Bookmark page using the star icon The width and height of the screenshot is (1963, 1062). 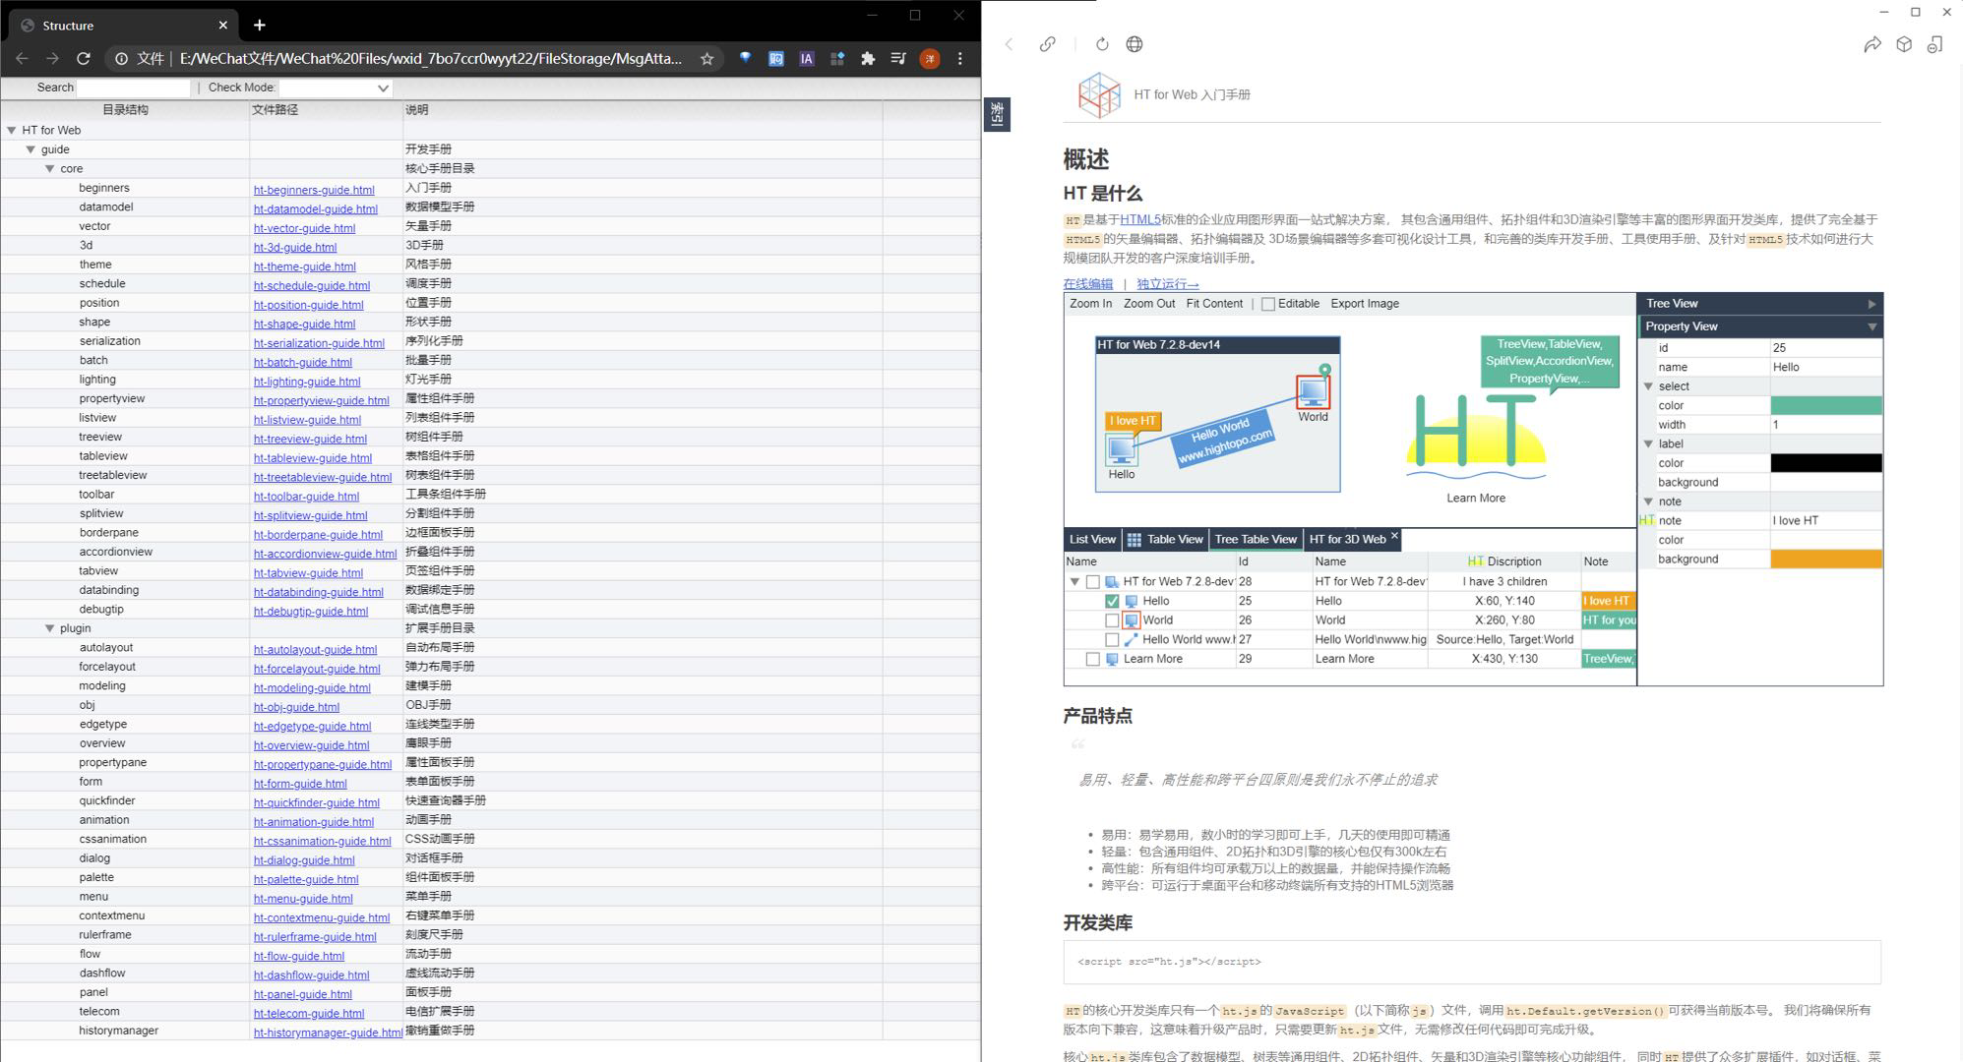coord(706,59)
